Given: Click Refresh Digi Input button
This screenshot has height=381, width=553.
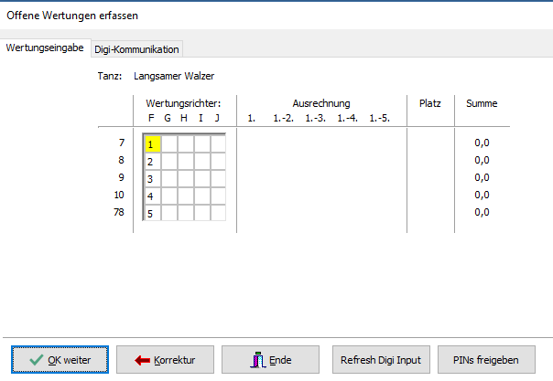Looking at the screenshot, I should click(380, 360).
